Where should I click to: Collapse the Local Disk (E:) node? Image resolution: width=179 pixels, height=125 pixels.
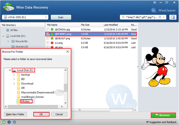[10, 70]
